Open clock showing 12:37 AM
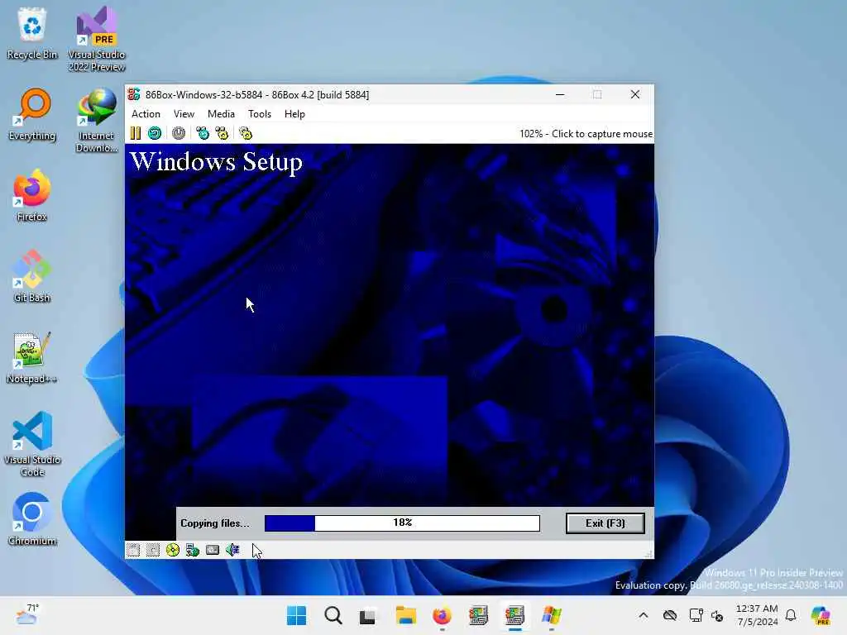 tap(757, 615)
